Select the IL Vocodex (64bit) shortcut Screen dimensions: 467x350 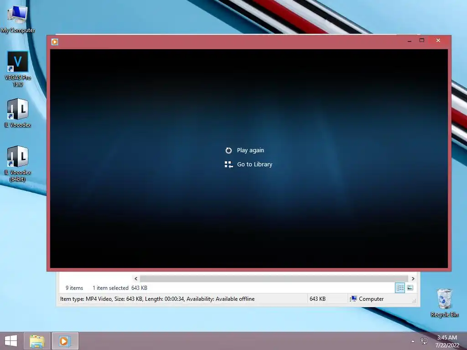click(18, 164)
